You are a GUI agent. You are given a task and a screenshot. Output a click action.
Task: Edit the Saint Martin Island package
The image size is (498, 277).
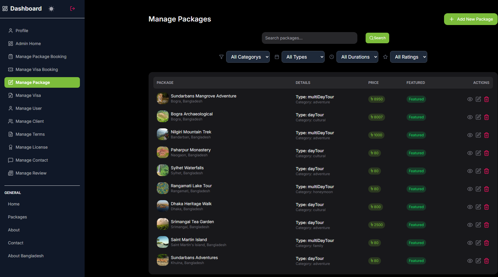tap(478, 243)
